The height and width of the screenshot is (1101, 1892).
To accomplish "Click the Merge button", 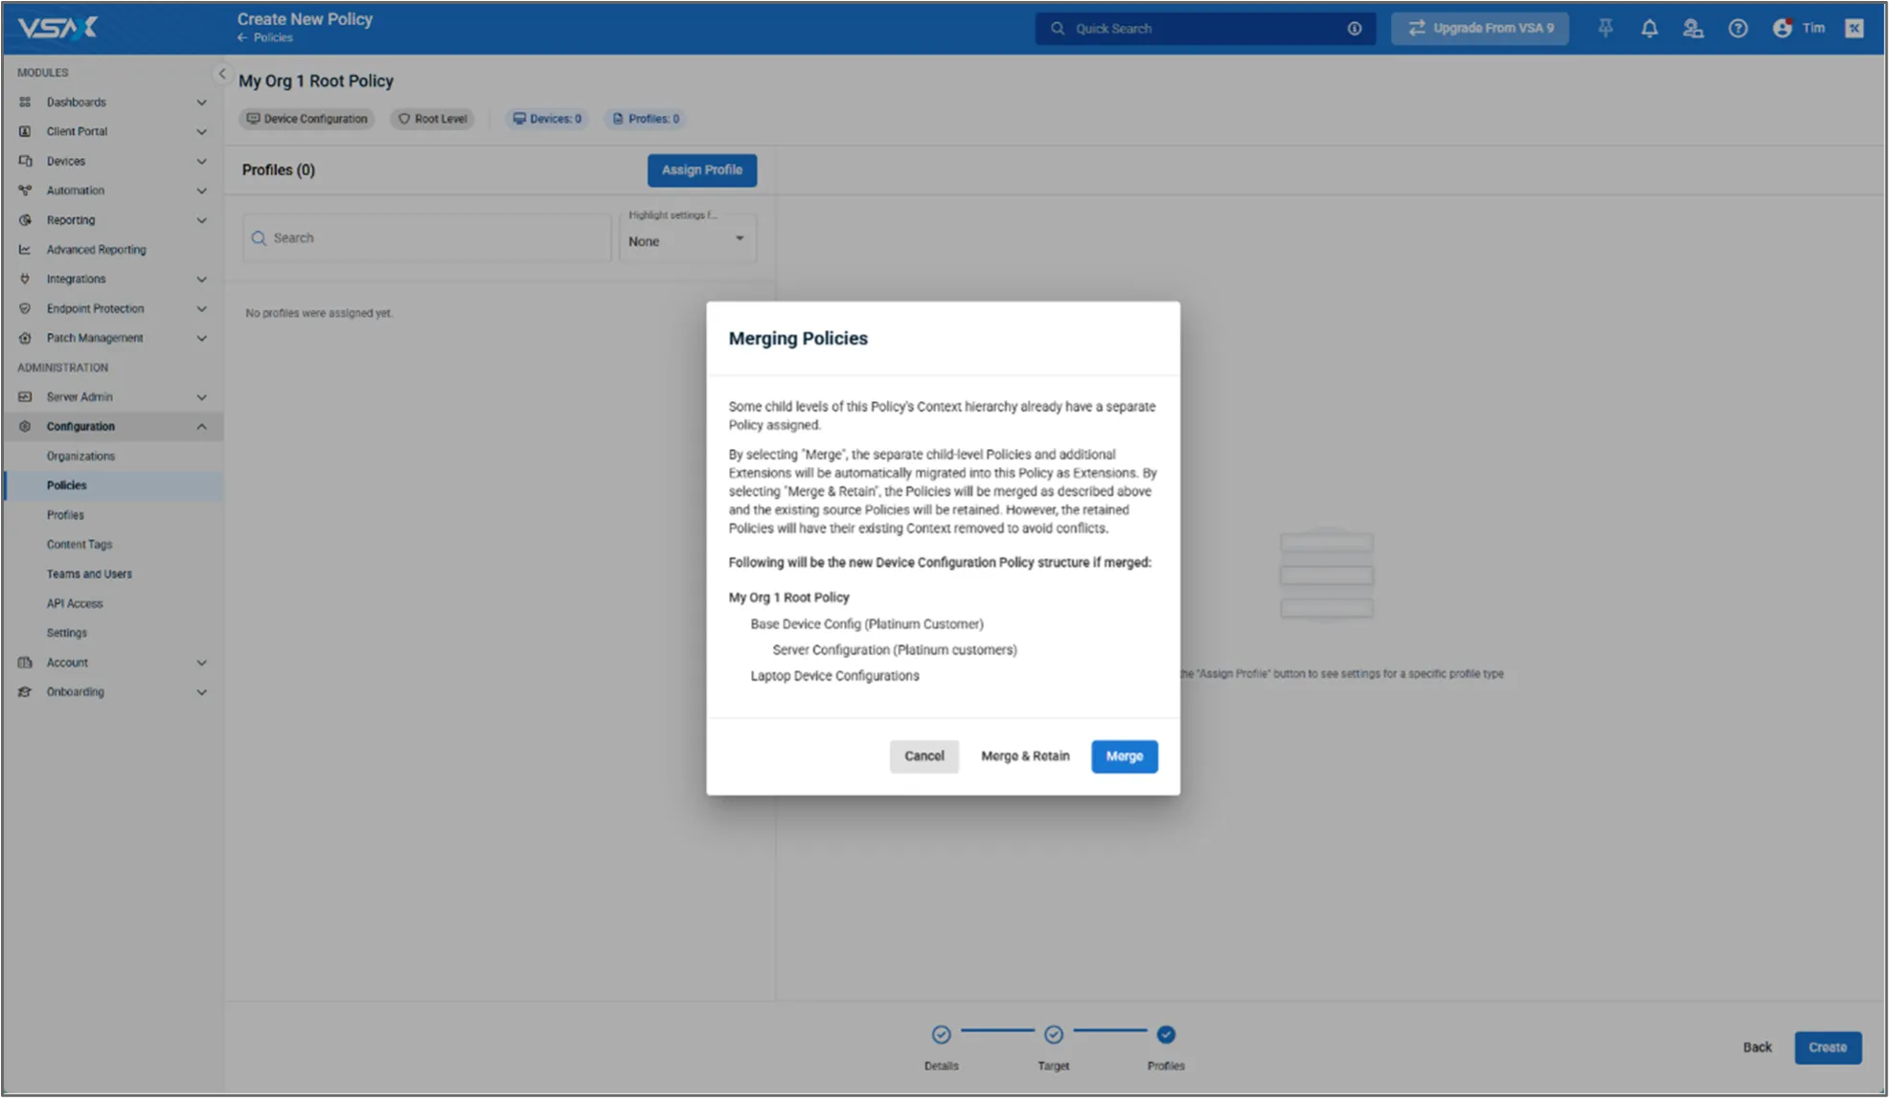I will click(1124, 756).
